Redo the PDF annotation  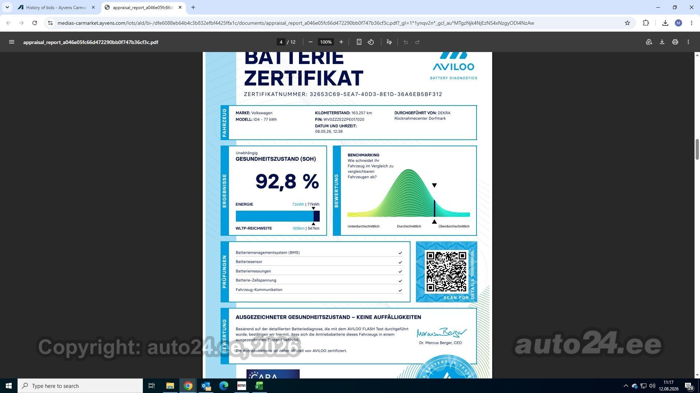(417, 42)
